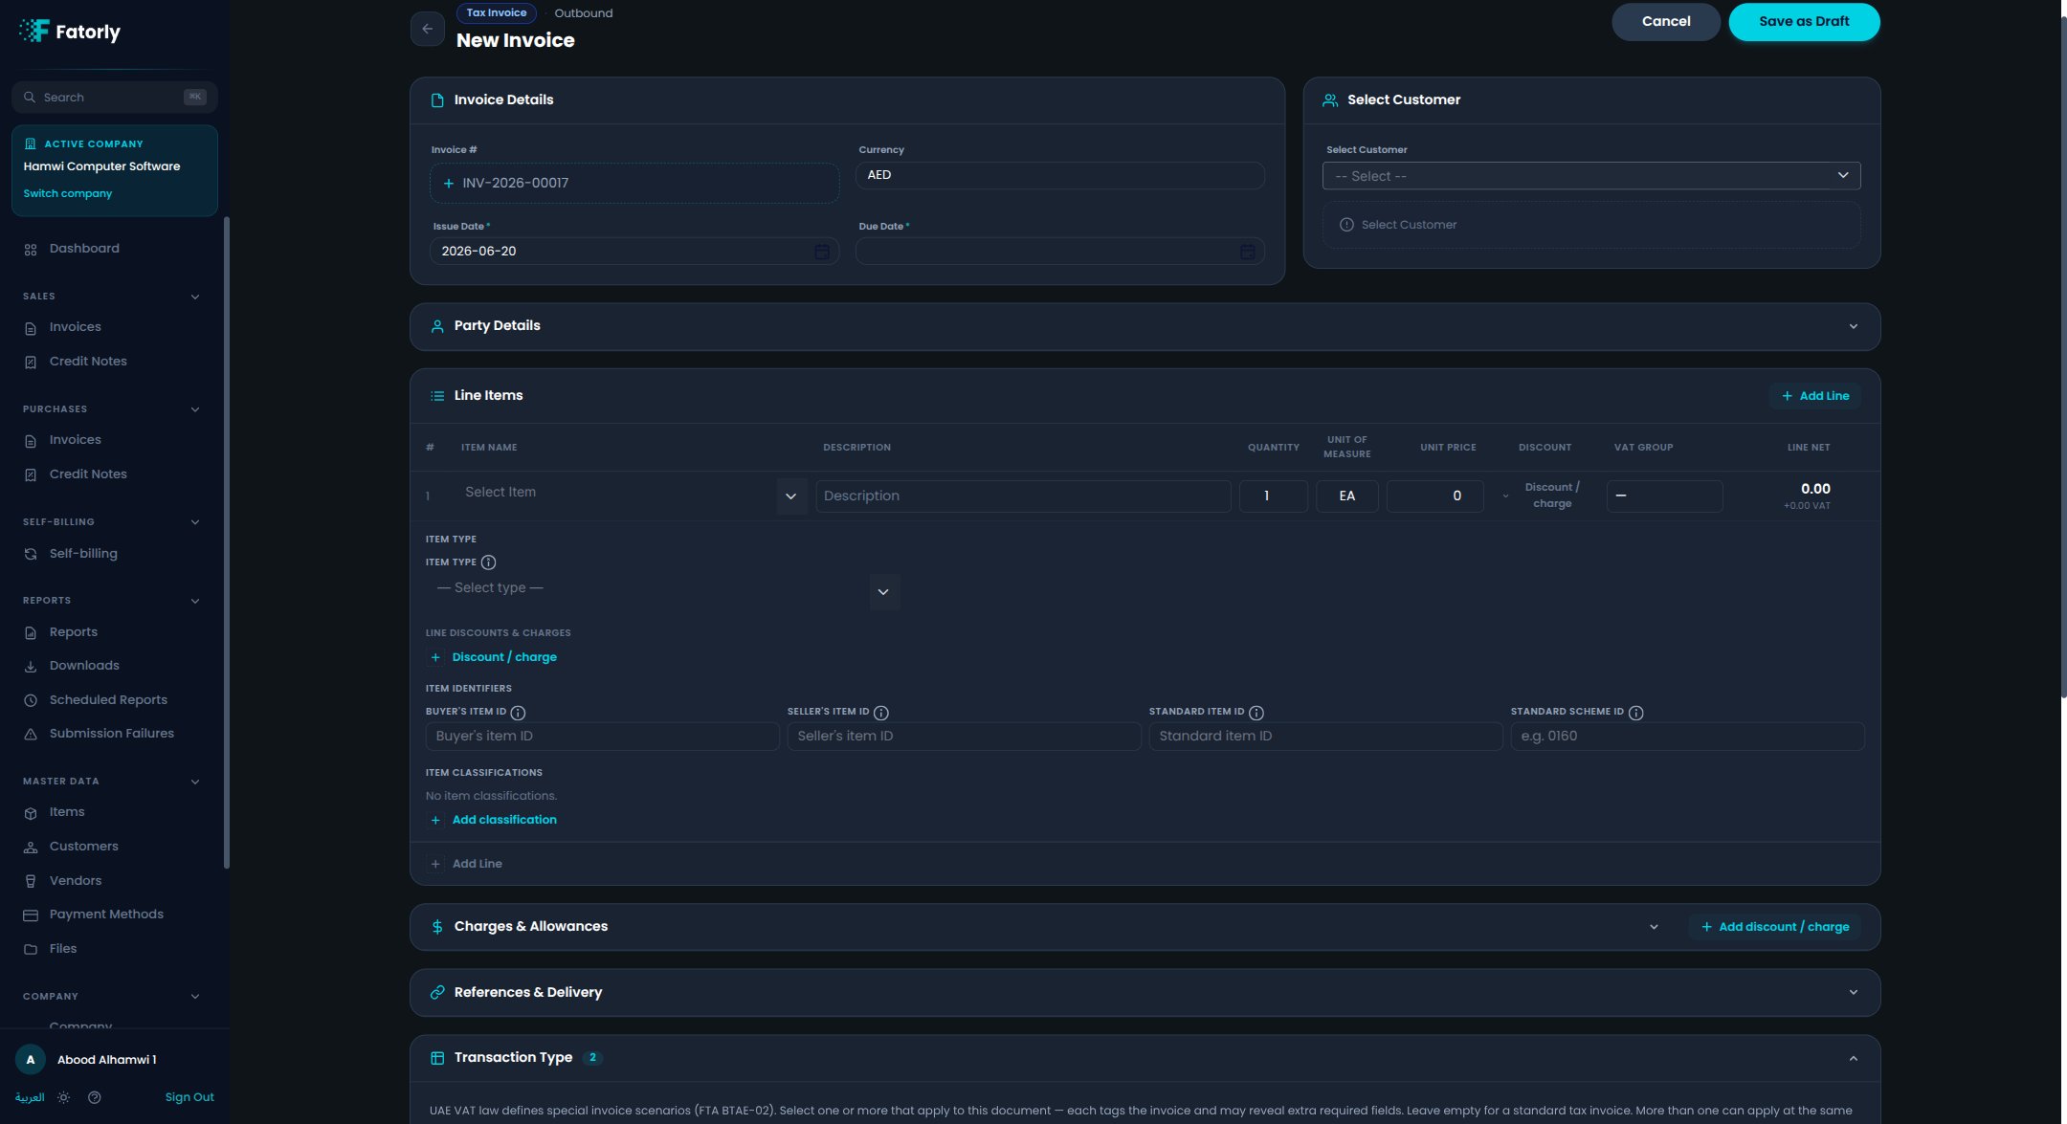The height and width of the screenshot is (1124, 2067).
Task: Open Purchases Credit Notes in the sidebar
Action: 88,474
